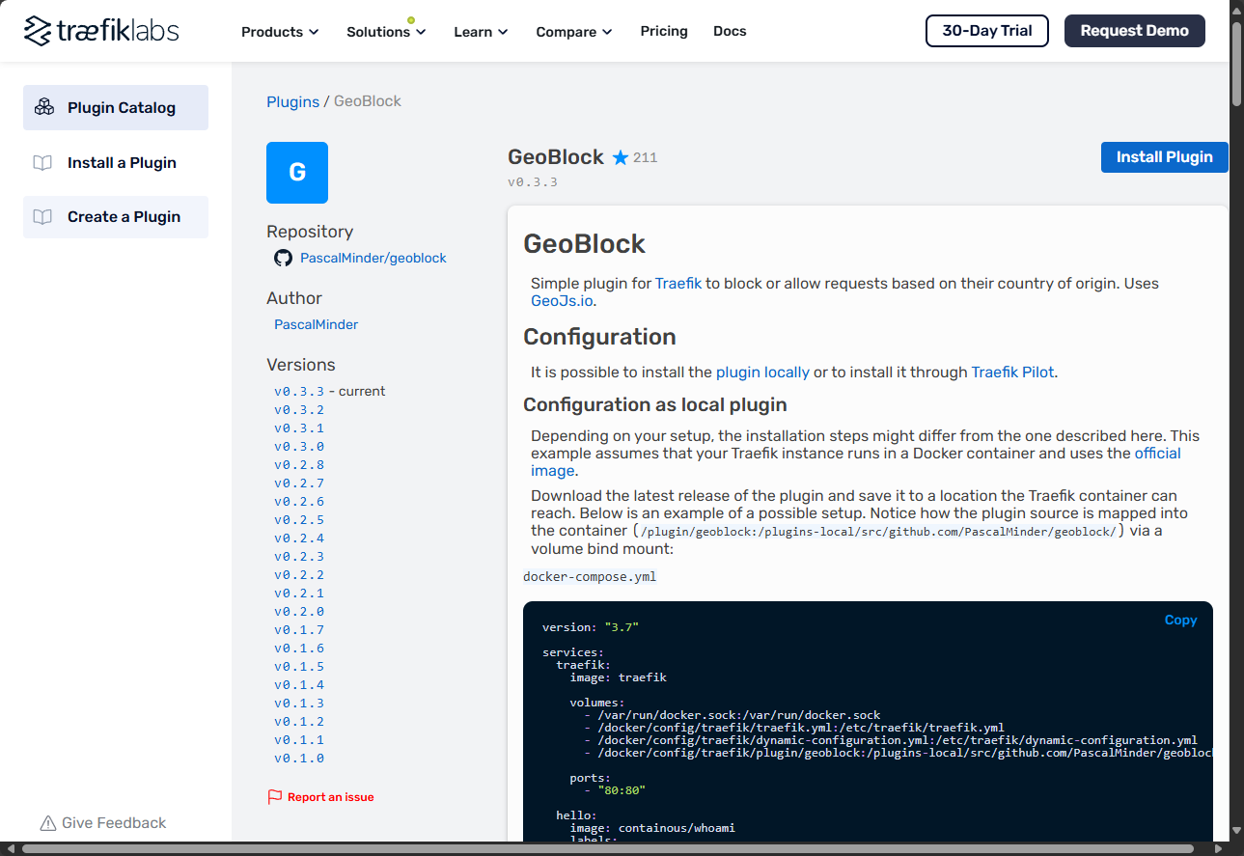Open the PascalMinder author link
Image resolution: width=1244 pixels, height=856 pixels.
tap(317, 324)
